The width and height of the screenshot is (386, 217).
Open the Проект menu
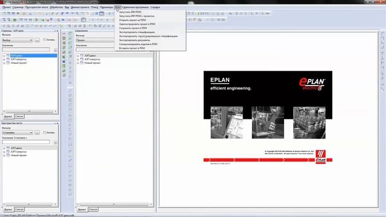7,7
